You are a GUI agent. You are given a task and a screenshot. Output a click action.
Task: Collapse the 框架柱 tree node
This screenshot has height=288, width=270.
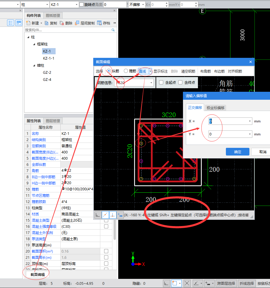click(x=34, y=44)
